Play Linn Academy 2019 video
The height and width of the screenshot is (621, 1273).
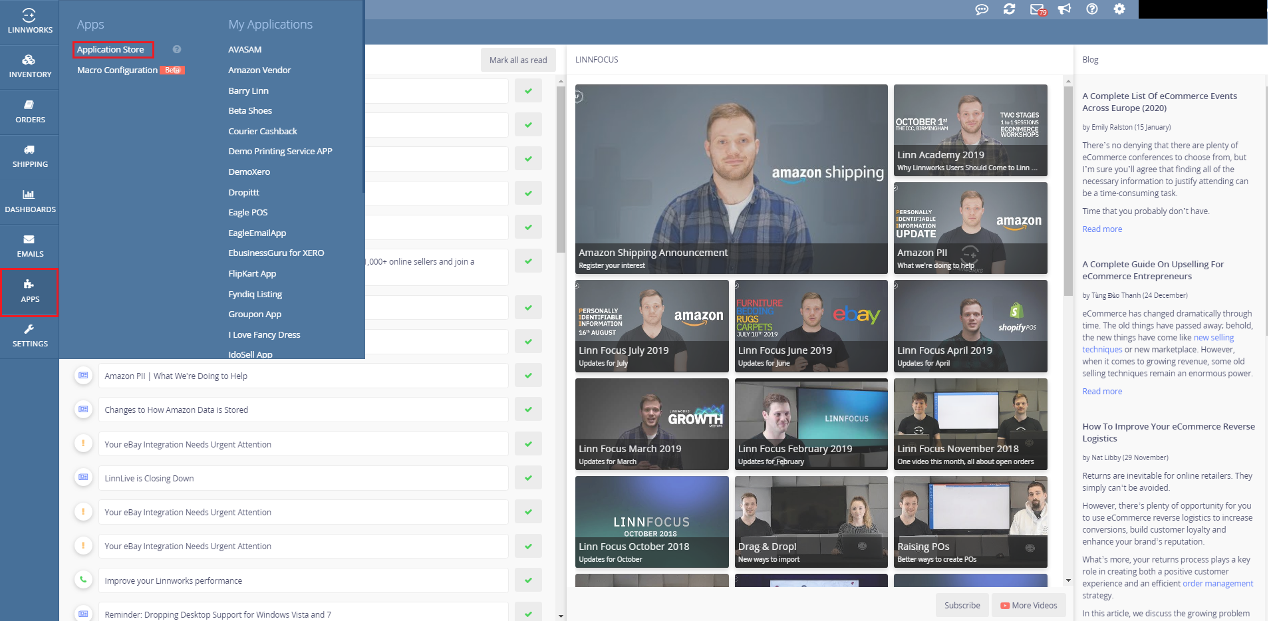pos(970,130)
